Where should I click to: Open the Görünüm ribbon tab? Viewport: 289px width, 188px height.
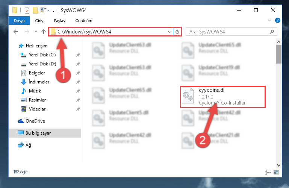pyautogui.click(x=84, y=21)
